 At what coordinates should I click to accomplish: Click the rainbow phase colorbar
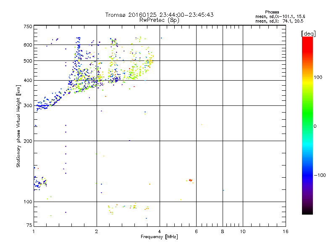coord(307,125)
